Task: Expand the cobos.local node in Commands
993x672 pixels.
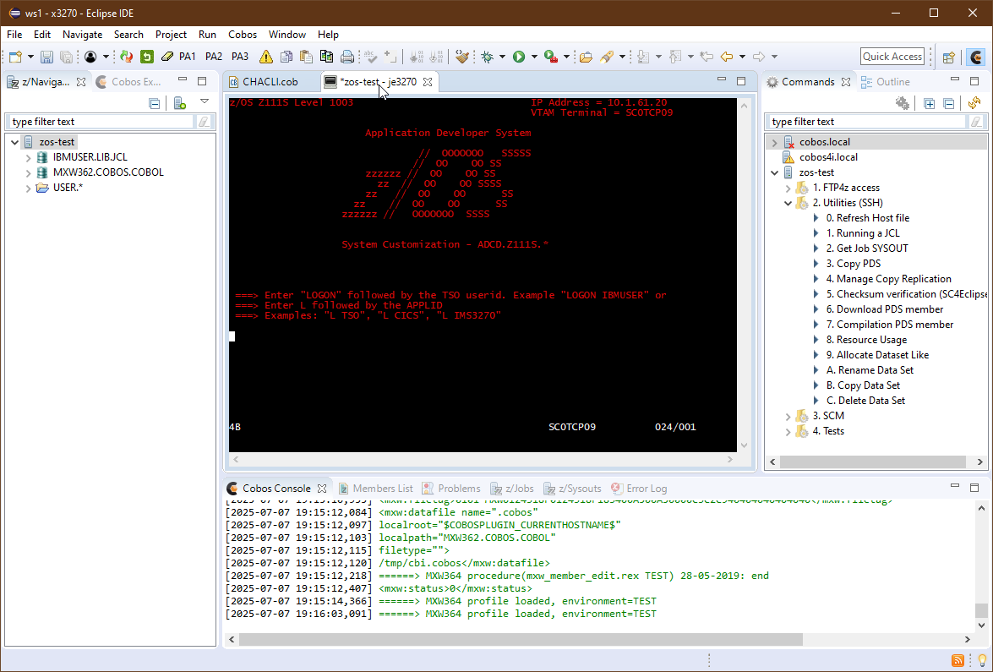Action: [774, 143]
